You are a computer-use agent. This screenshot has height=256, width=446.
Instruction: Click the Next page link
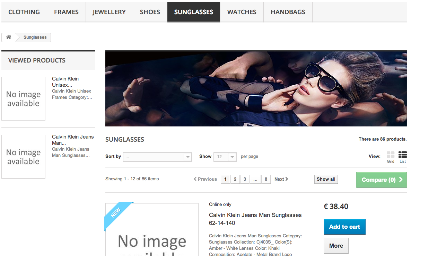click(281, 179)
